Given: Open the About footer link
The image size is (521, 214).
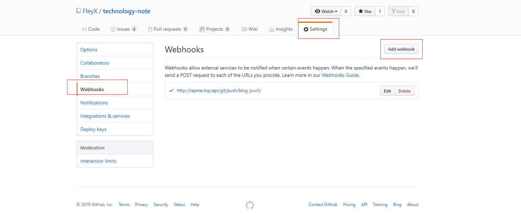Looking at the screenshot, I should tap(413, 205).
